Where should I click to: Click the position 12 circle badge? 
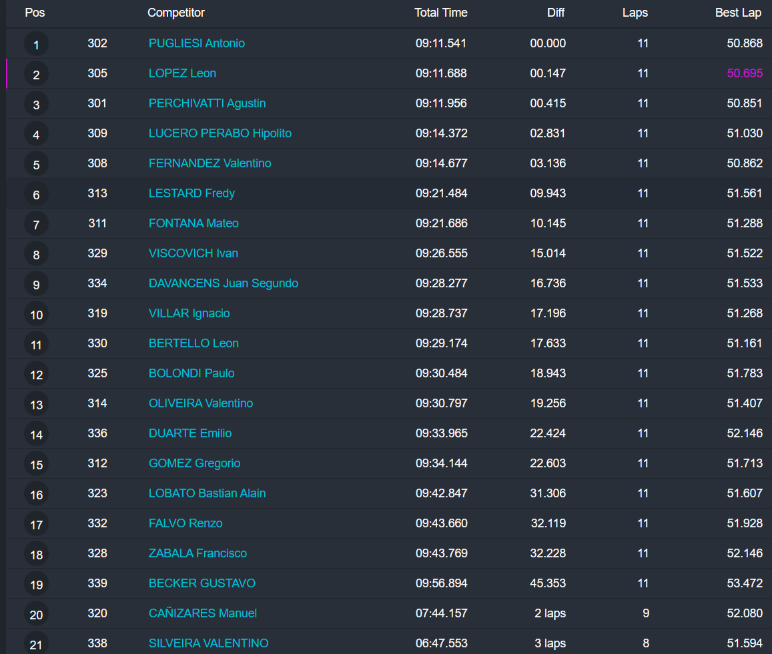tap(36, 375)
